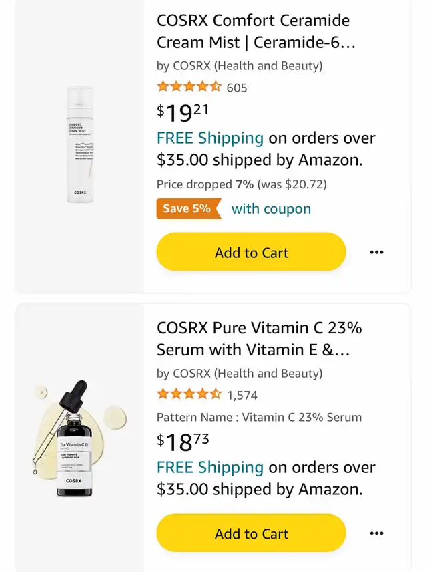Select the Ceramide Cream Mist product image
Image resolution: width=427 pixels, height=572 pixels.
pyautogui.click(x=79, y=145)
